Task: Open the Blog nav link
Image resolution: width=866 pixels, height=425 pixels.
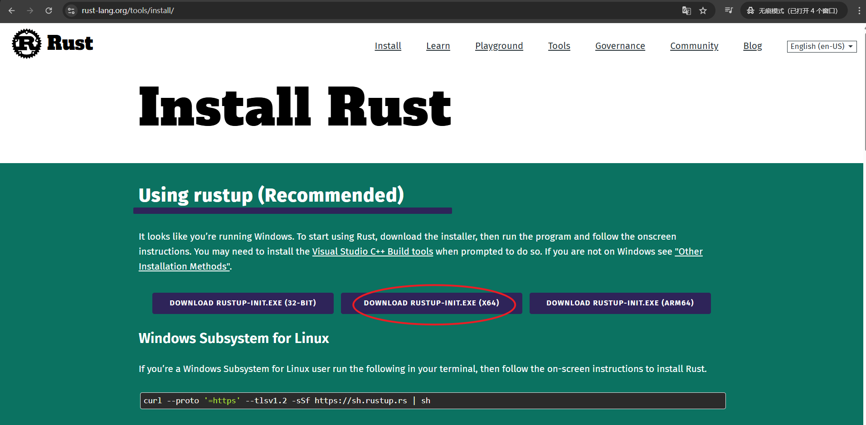Action: (753, 46)
